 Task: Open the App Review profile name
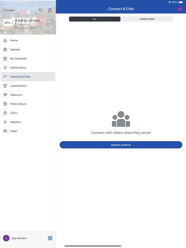coord(19,238)
